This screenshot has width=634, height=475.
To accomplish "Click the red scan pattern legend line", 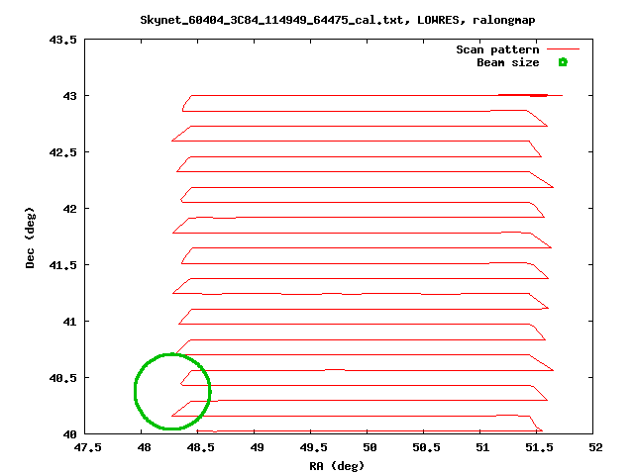I will 563,49.
